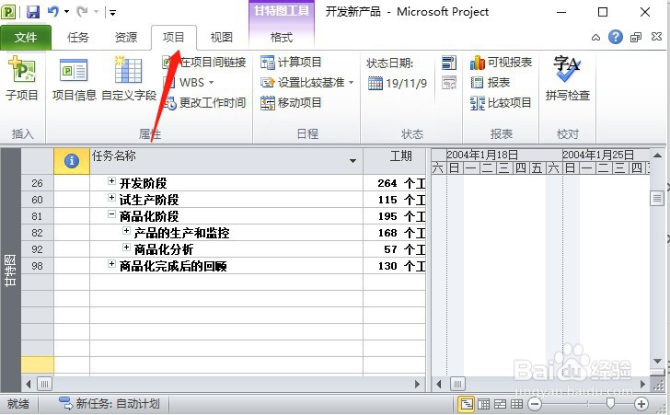Click the indicator column info header

[72, 161]
